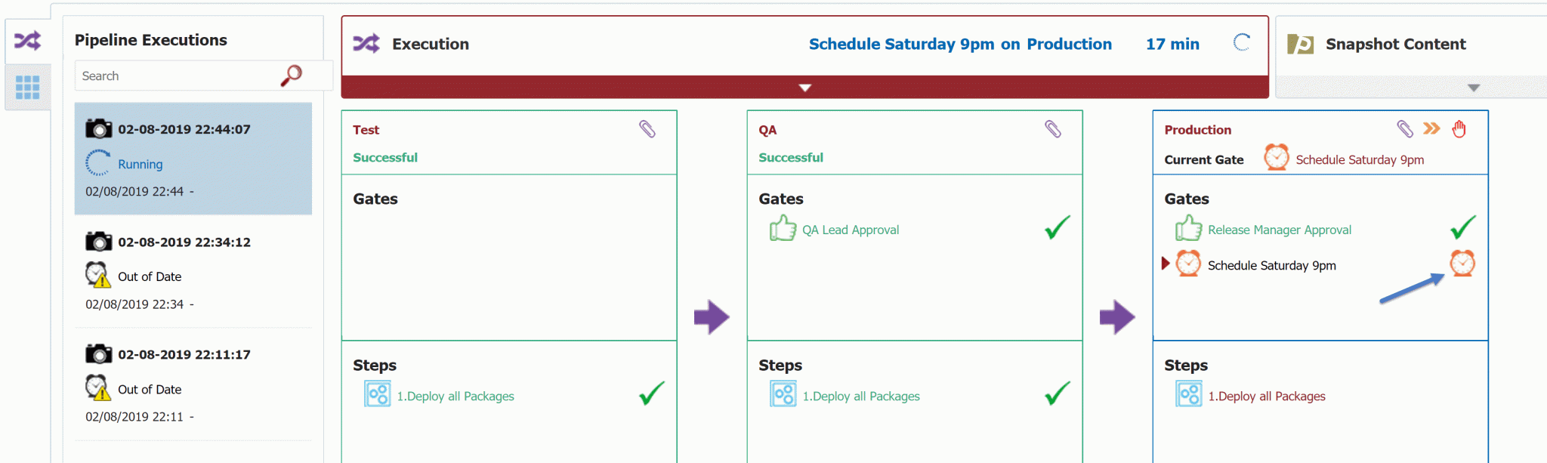The height and width of the screenshot is (463, 1547).
Task: Expand the Execution header dropdown arrow
Action: (805, 88)
